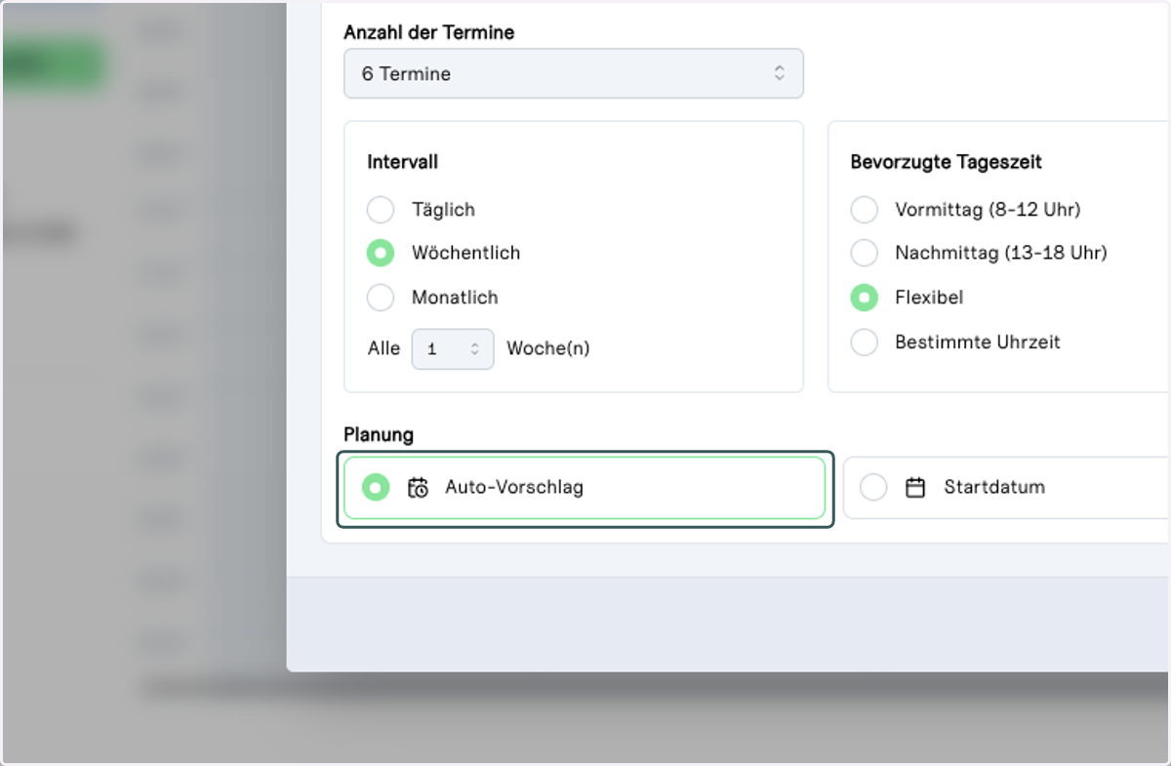Click the Auto-Vorschlag calendar clock icon
This screenshot has width=1171, height=766.
pyautogui.click(x=418, y=488)
